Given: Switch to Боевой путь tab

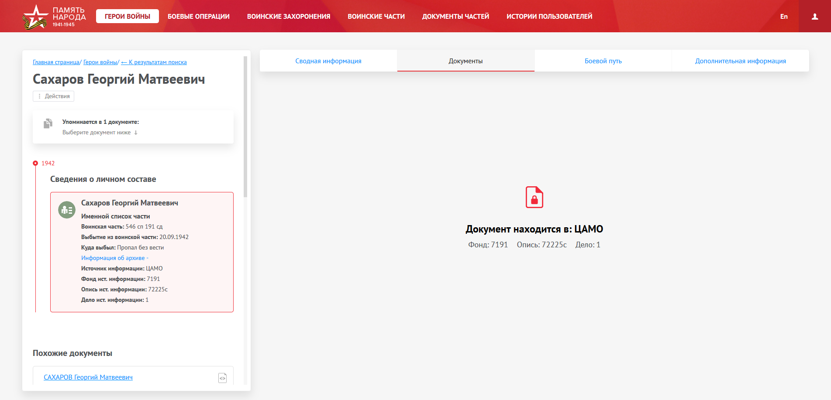Looking at the screenshot, I should tap(603, 61).
